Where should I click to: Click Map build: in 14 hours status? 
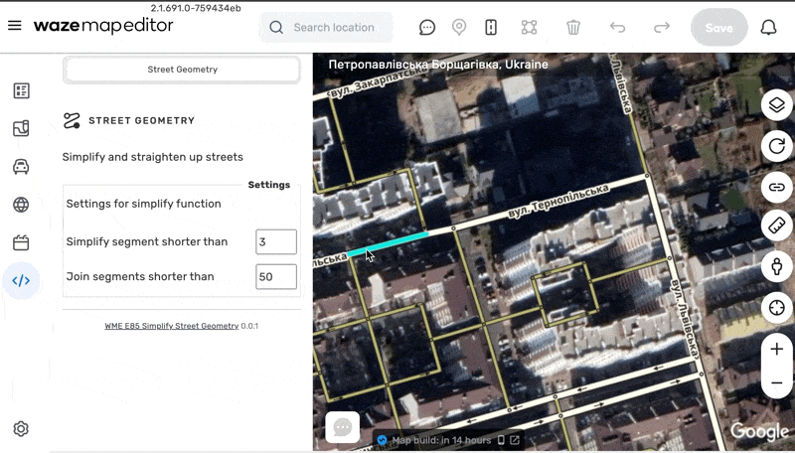pyautogui.click(x=441, y=440)
